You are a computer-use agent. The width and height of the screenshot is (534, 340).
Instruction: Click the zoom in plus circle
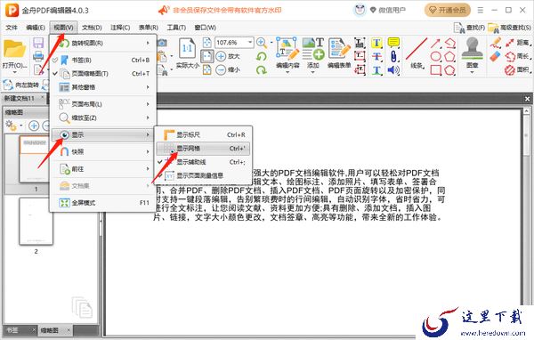coord(221,56)
